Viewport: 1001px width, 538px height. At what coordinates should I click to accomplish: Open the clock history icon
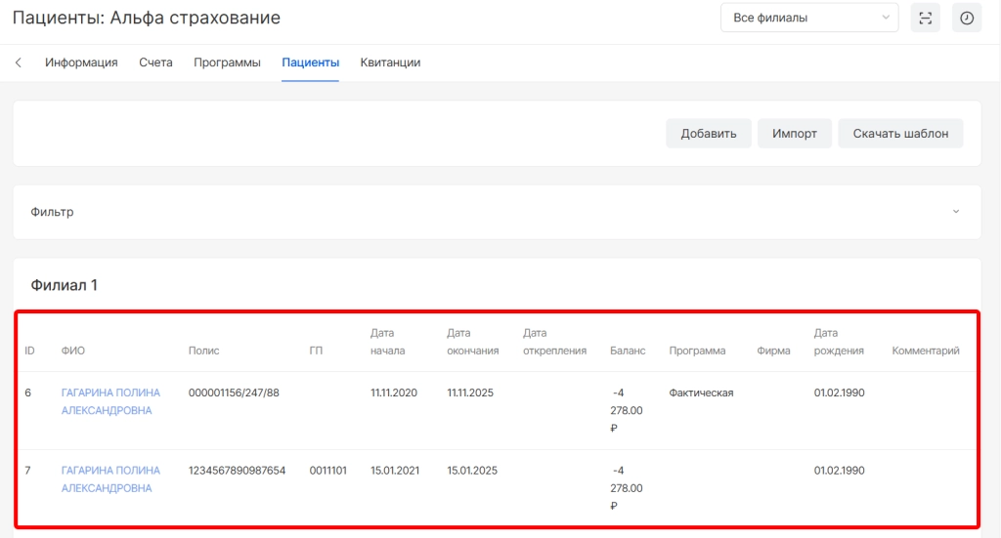[x=966, y=18]
